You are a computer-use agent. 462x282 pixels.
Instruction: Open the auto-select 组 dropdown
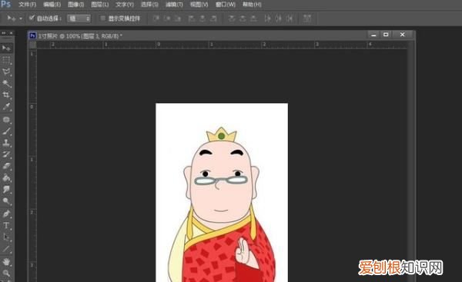click(x=79, y=18)
